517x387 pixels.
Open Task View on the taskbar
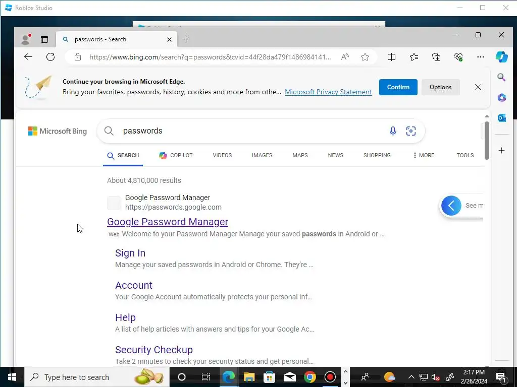206,377
